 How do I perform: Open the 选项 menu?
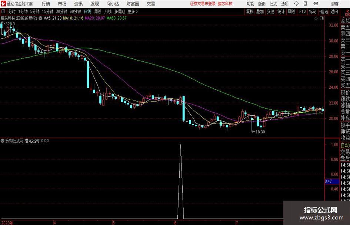click(x=284, y=4)
